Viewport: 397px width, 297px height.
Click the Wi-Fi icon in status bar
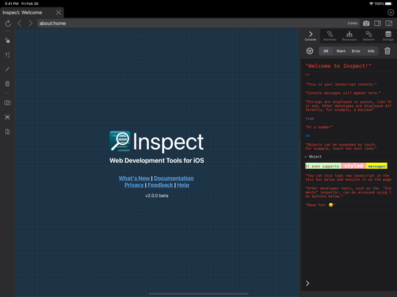coord(371,4)
